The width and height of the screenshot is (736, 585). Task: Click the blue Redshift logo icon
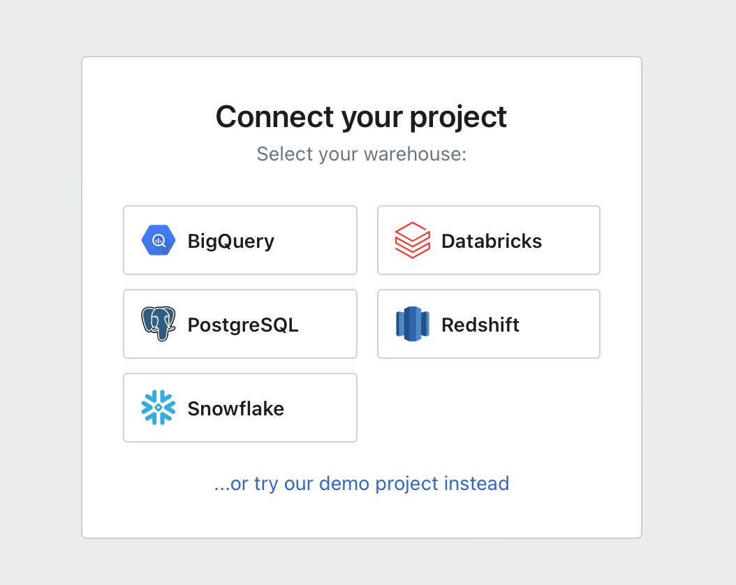pyautogui.click(x=412, y=324)
